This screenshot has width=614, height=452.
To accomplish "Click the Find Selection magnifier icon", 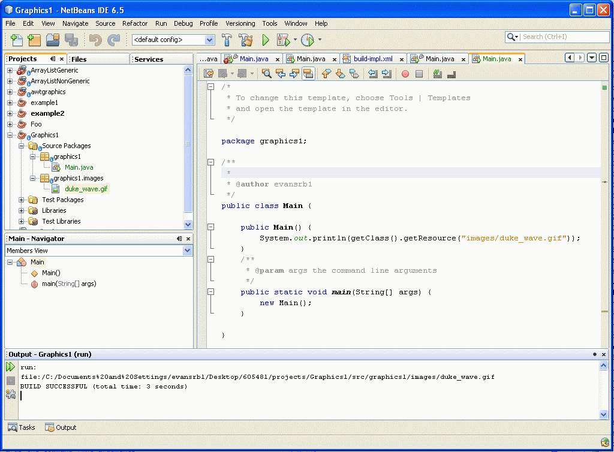I will pos(267,74).
